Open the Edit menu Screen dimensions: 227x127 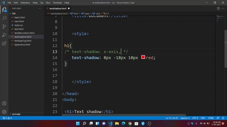[16, 3]
